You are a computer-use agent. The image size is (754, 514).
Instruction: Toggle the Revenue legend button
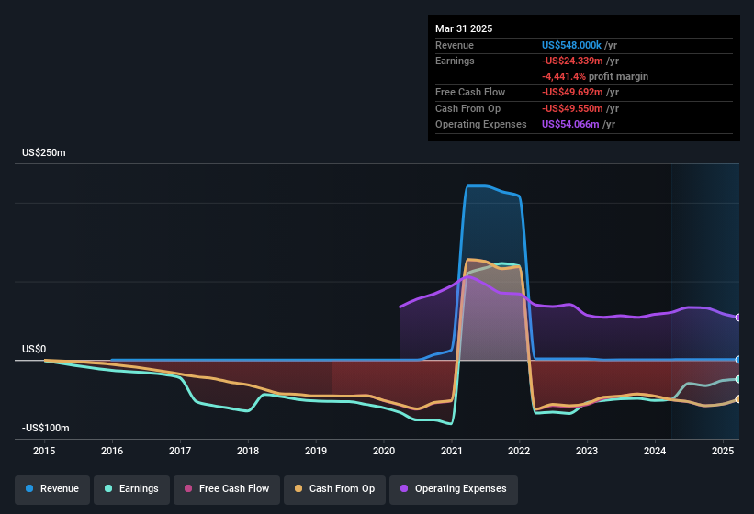tap(52, 490)
